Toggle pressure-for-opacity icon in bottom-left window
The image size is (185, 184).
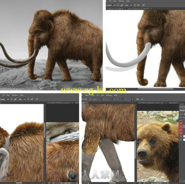[x=15, y=99]
